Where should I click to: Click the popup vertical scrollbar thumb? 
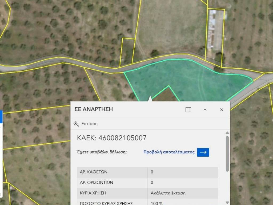(x=227, y=153)
